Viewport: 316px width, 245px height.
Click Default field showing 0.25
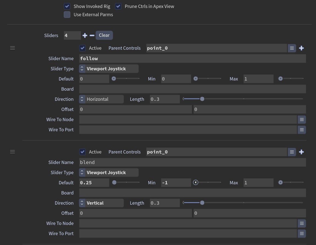click(94, 183)
